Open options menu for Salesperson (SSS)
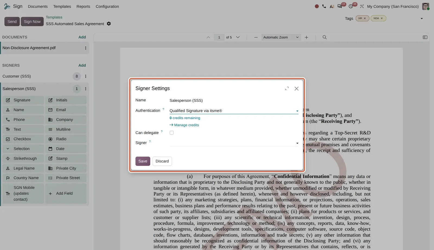Viewport: 434px width, 250px height. (86, 89)
